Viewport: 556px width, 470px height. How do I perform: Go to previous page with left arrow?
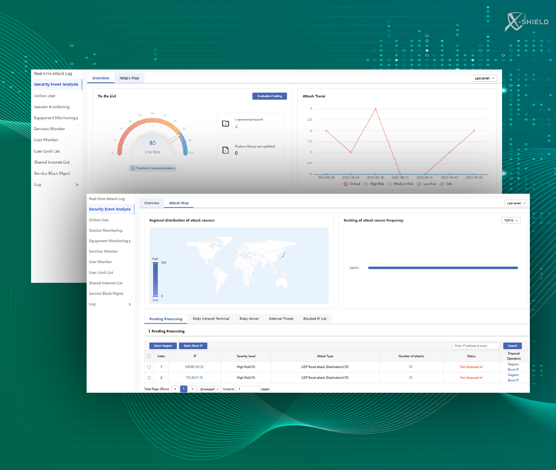(175, 389)
